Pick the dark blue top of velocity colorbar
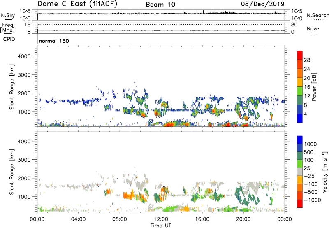Viewport: 329px width, 228px height. click(x=300, y=140)
